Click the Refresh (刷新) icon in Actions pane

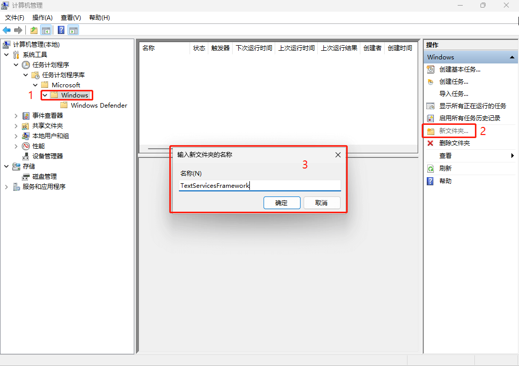[431, 168]
